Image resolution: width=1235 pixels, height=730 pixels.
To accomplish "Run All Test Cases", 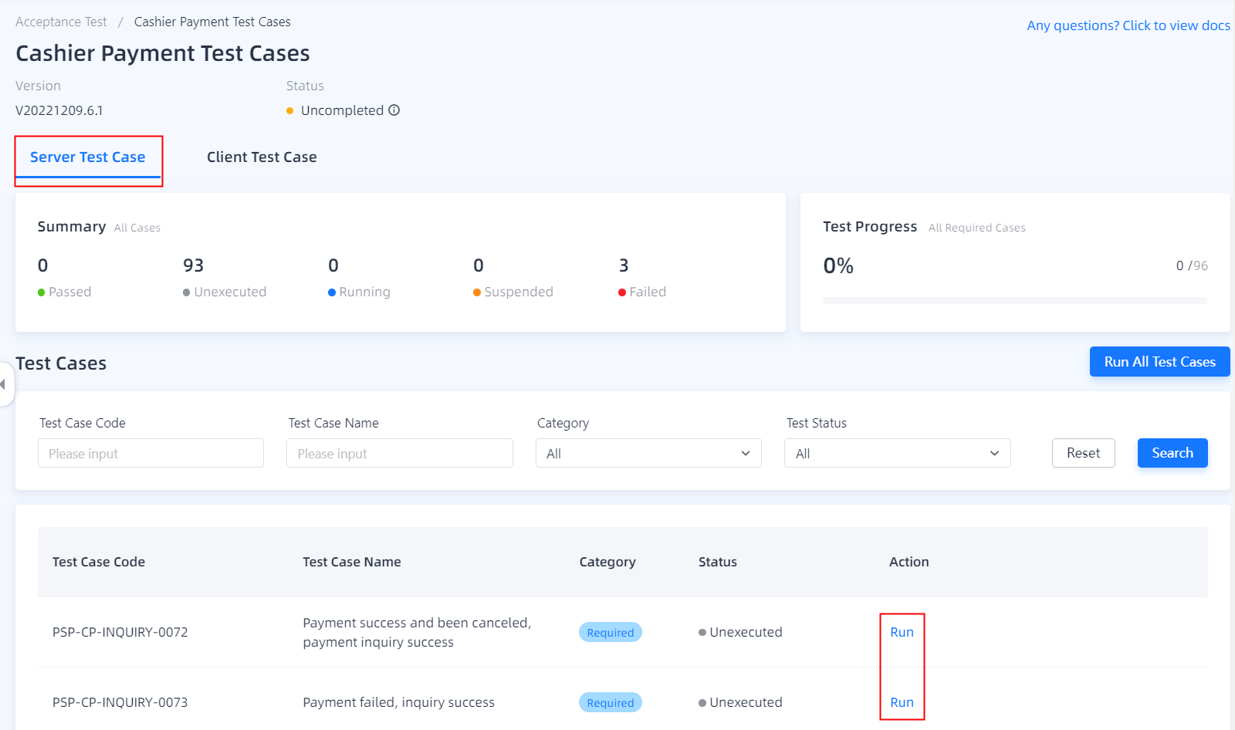I will 1159,362.
